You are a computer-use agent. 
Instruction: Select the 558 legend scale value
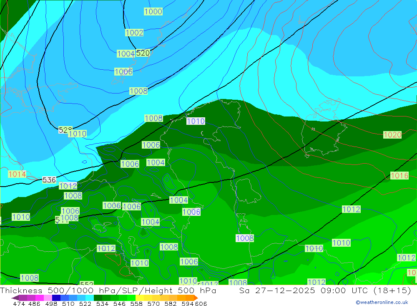(136, 303)
